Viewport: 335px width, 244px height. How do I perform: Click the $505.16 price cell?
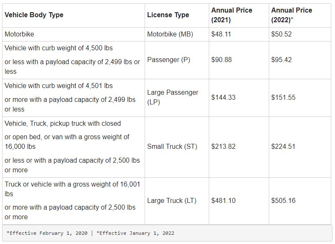(300, 201)
